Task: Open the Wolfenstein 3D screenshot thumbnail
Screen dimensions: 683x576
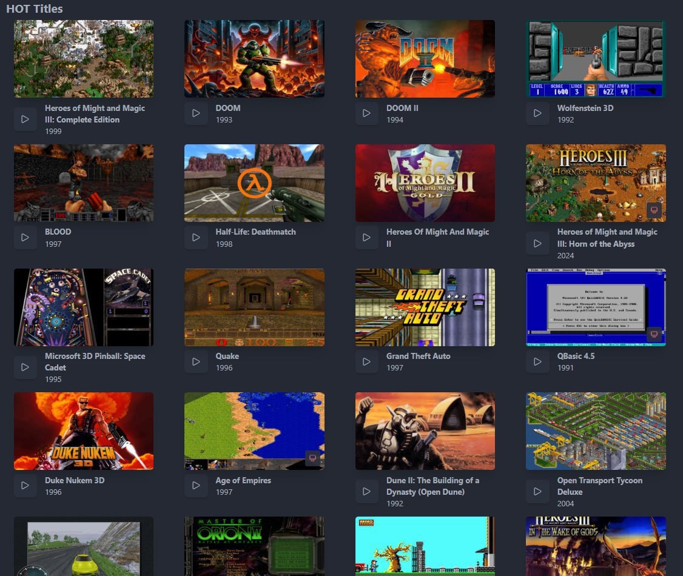Action: coord(596,59)
